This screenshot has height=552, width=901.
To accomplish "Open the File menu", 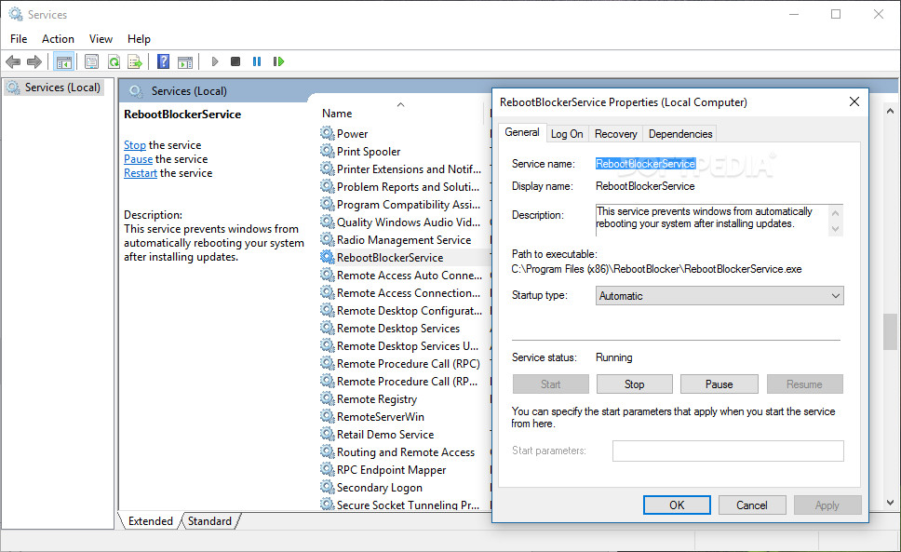I will pyautogui.click(x=19, y=38).
